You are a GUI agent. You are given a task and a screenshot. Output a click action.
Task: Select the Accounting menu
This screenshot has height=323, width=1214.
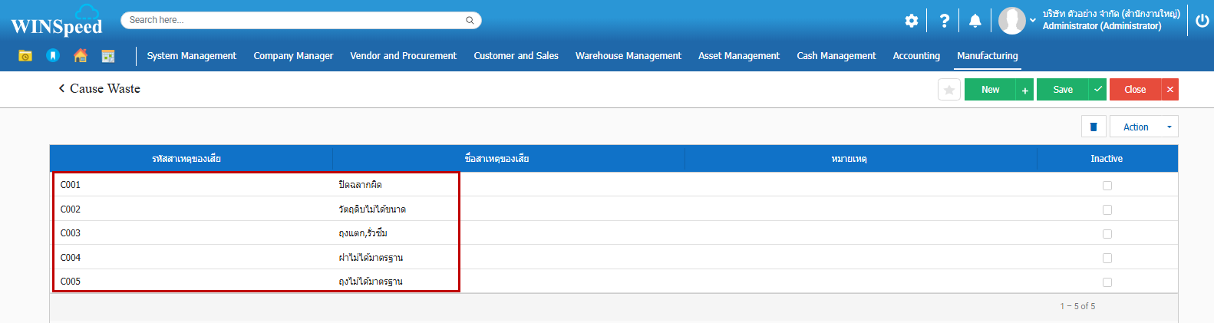(x=916, y=56)
